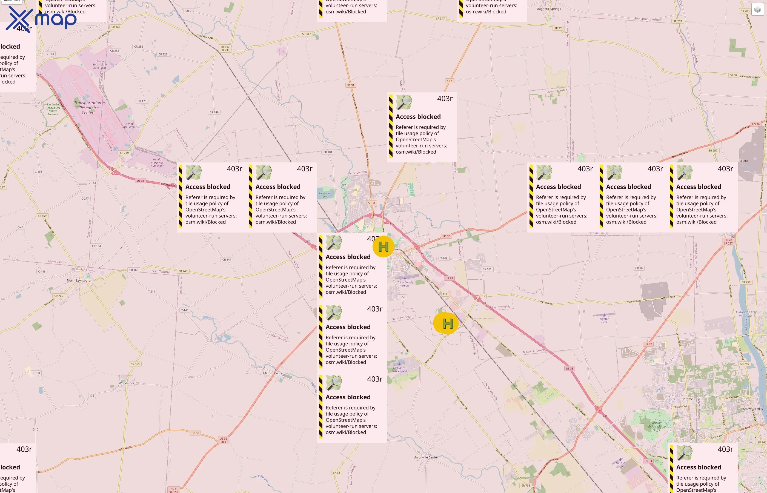
Task: Click the Jerome village label
Action: [688, 399]
